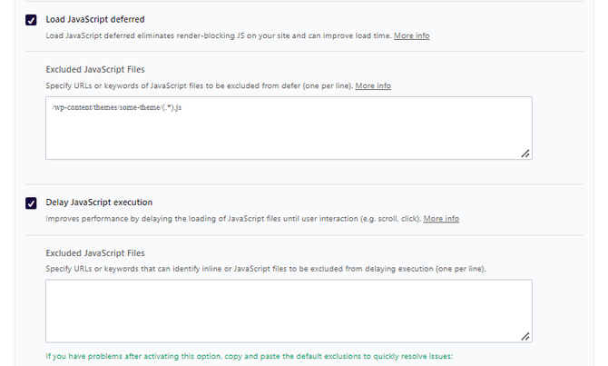
Task: Click the Delay JavaScript execution label text
Action: [99, 203]
